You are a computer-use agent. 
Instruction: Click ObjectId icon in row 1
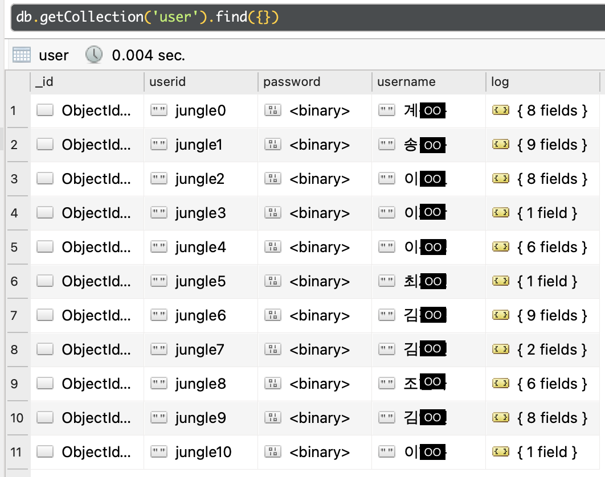click(45, 110)
